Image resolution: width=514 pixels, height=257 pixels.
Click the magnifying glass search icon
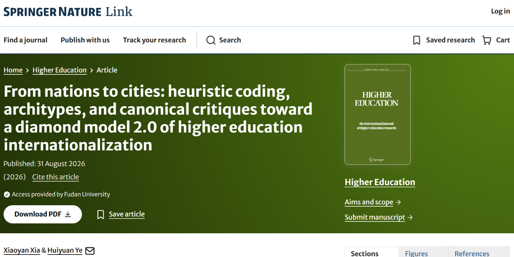211,40
